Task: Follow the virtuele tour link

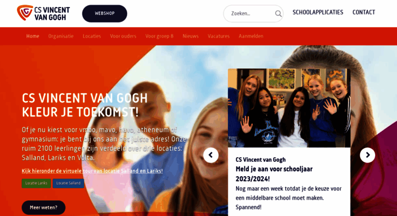Action: coord(92,171)
